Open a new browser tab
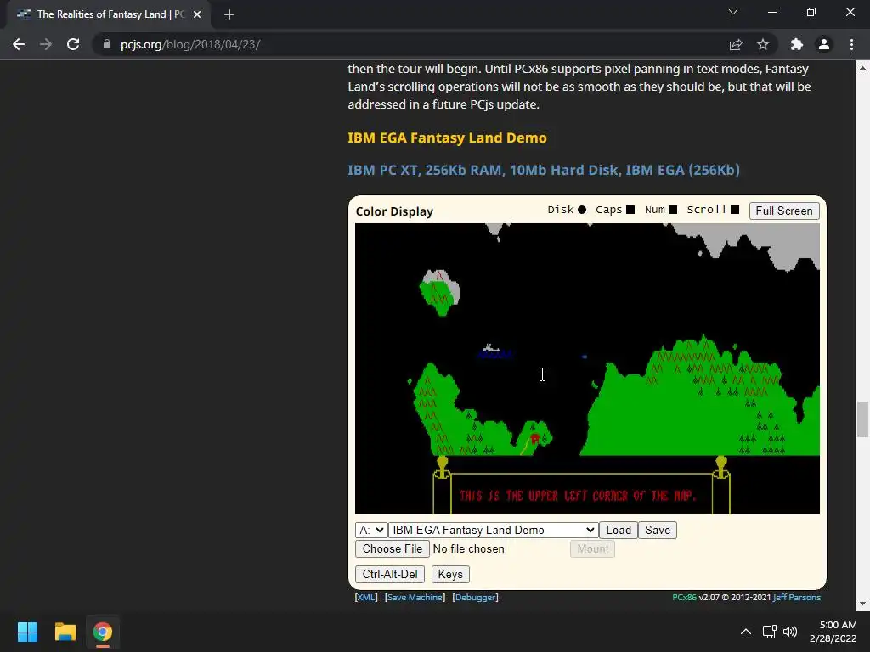 tap(229, 14)
